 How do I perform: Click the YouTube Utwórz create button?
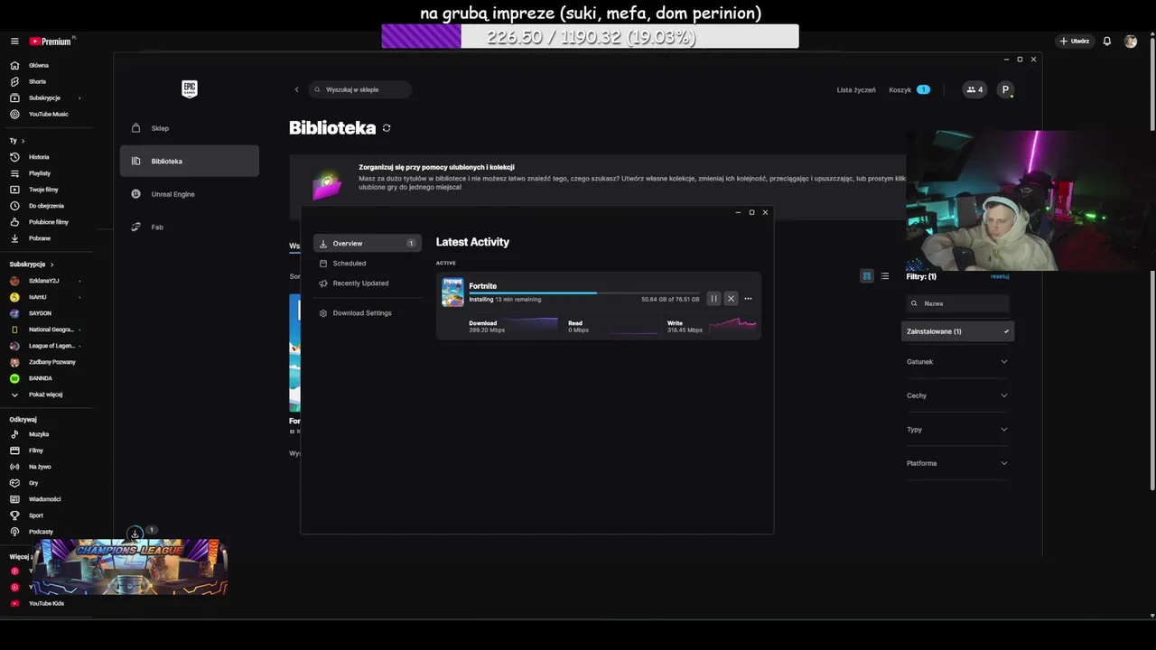pyautogui.click(x=1075, y=42)
